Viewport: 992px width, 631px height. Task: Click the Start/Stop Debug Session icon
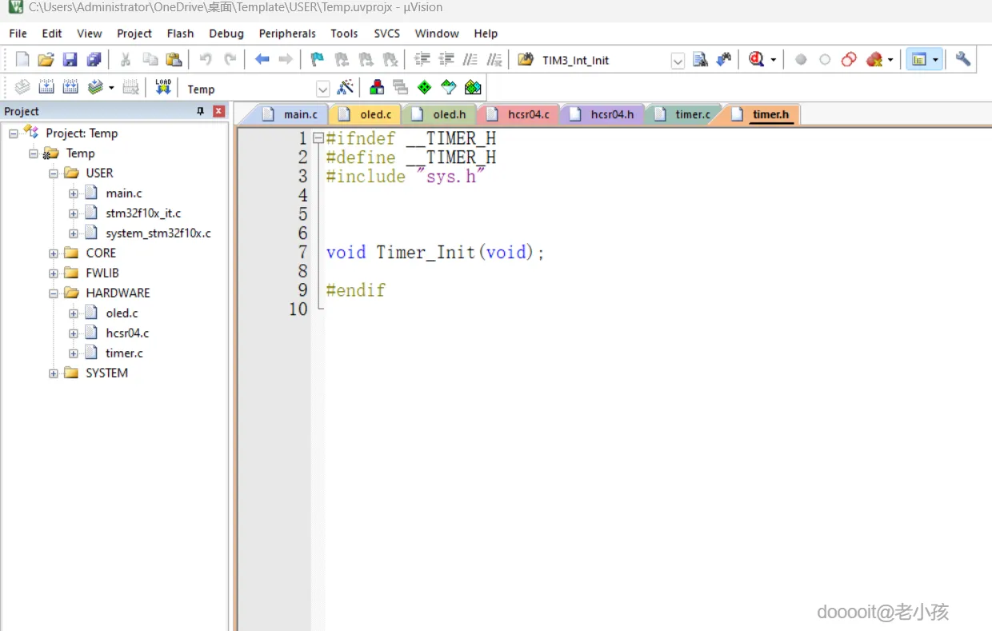pyautogui.click(x=756, y=59)
